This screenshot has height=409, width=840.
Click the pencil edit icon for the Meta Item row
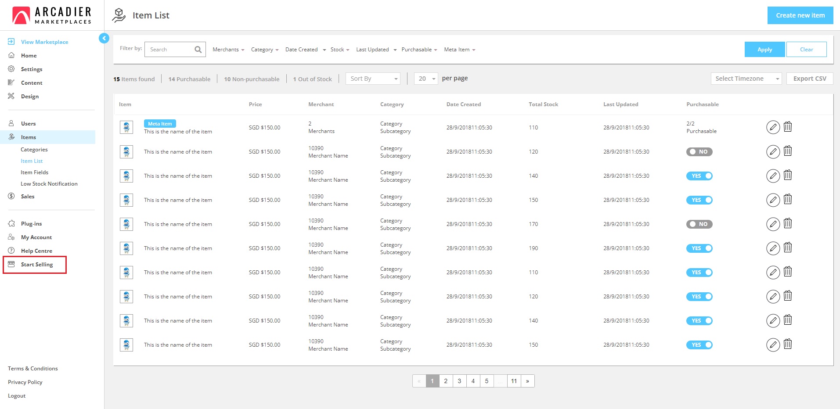tap(773, 127)
